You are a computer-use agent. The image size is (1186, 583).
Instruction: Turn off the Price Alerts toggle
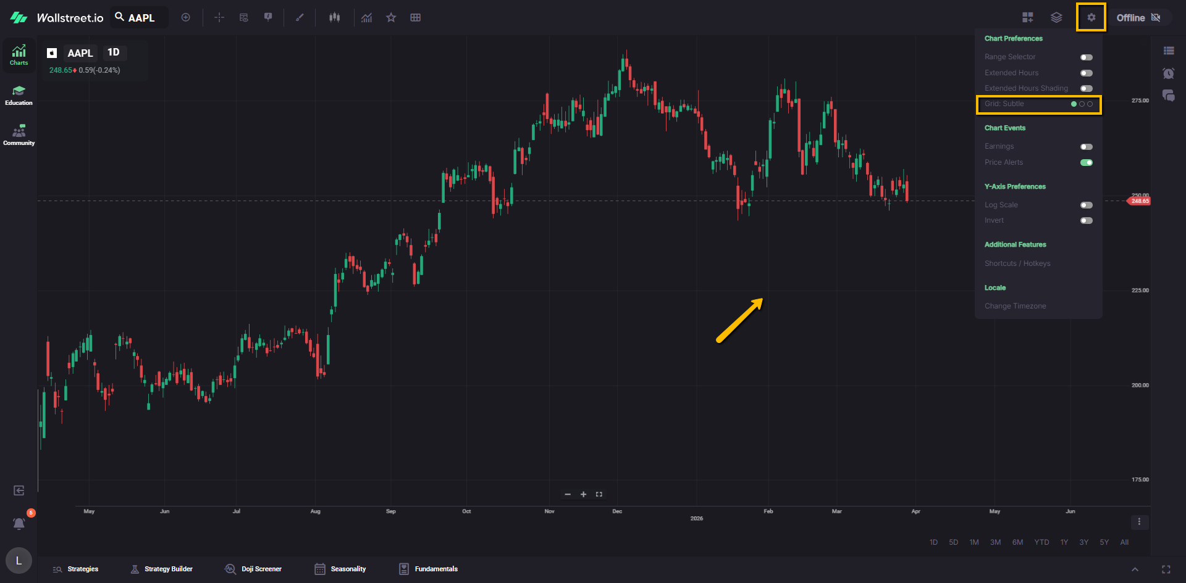point(1086,163)
